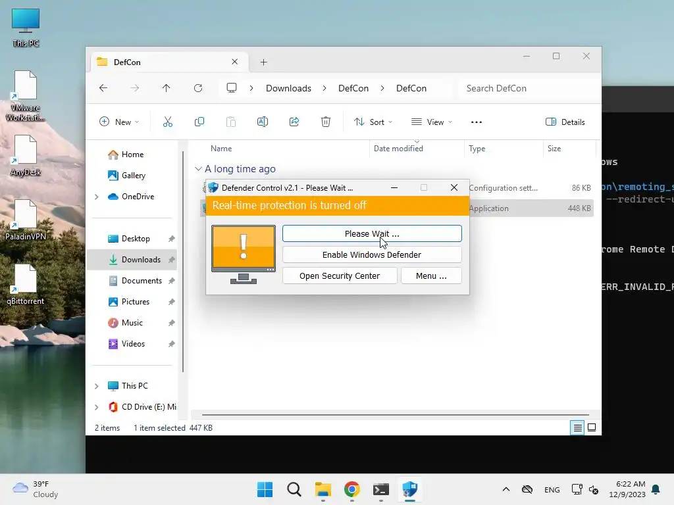The image size is (674, 505).
Task: Collapse the 'A long time ago' group
Action: [198, 169]
